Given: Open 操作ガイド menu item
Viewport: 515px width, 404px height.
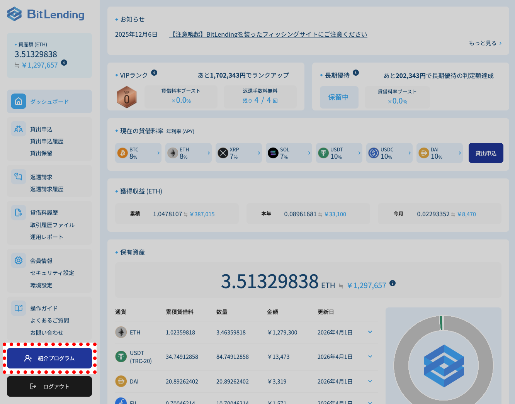Looking at the screenshot, I should point(44,309).
